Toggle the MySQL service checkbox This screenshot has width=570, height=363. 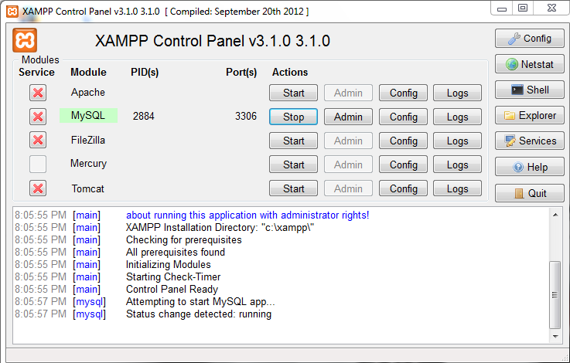38,117
